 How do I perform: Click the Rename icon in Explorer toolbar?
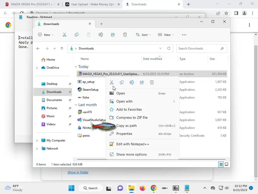pyautogui.click(x=101, y=35)
